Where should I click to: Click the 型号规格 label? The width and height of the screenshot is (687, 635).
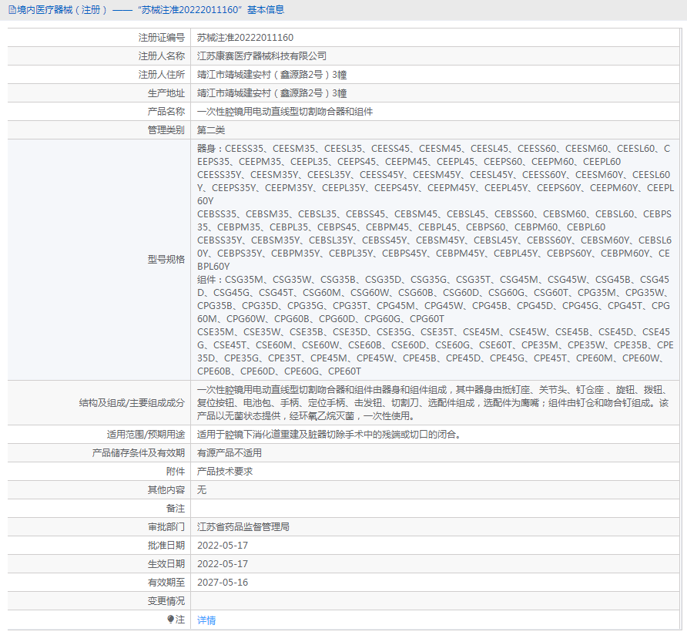tap(166, 259)
